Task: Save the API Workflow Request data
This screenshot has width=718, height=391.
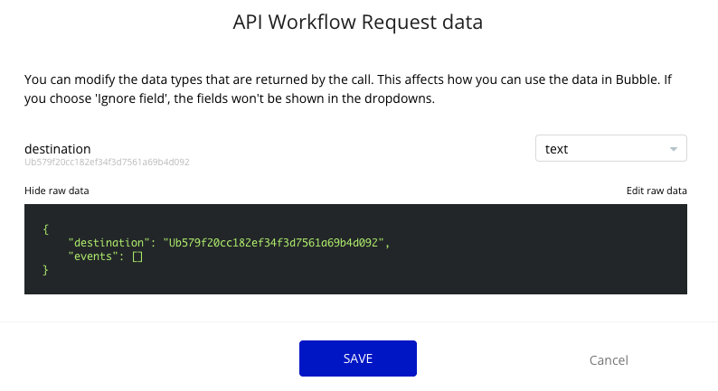Action: point(357,358)
